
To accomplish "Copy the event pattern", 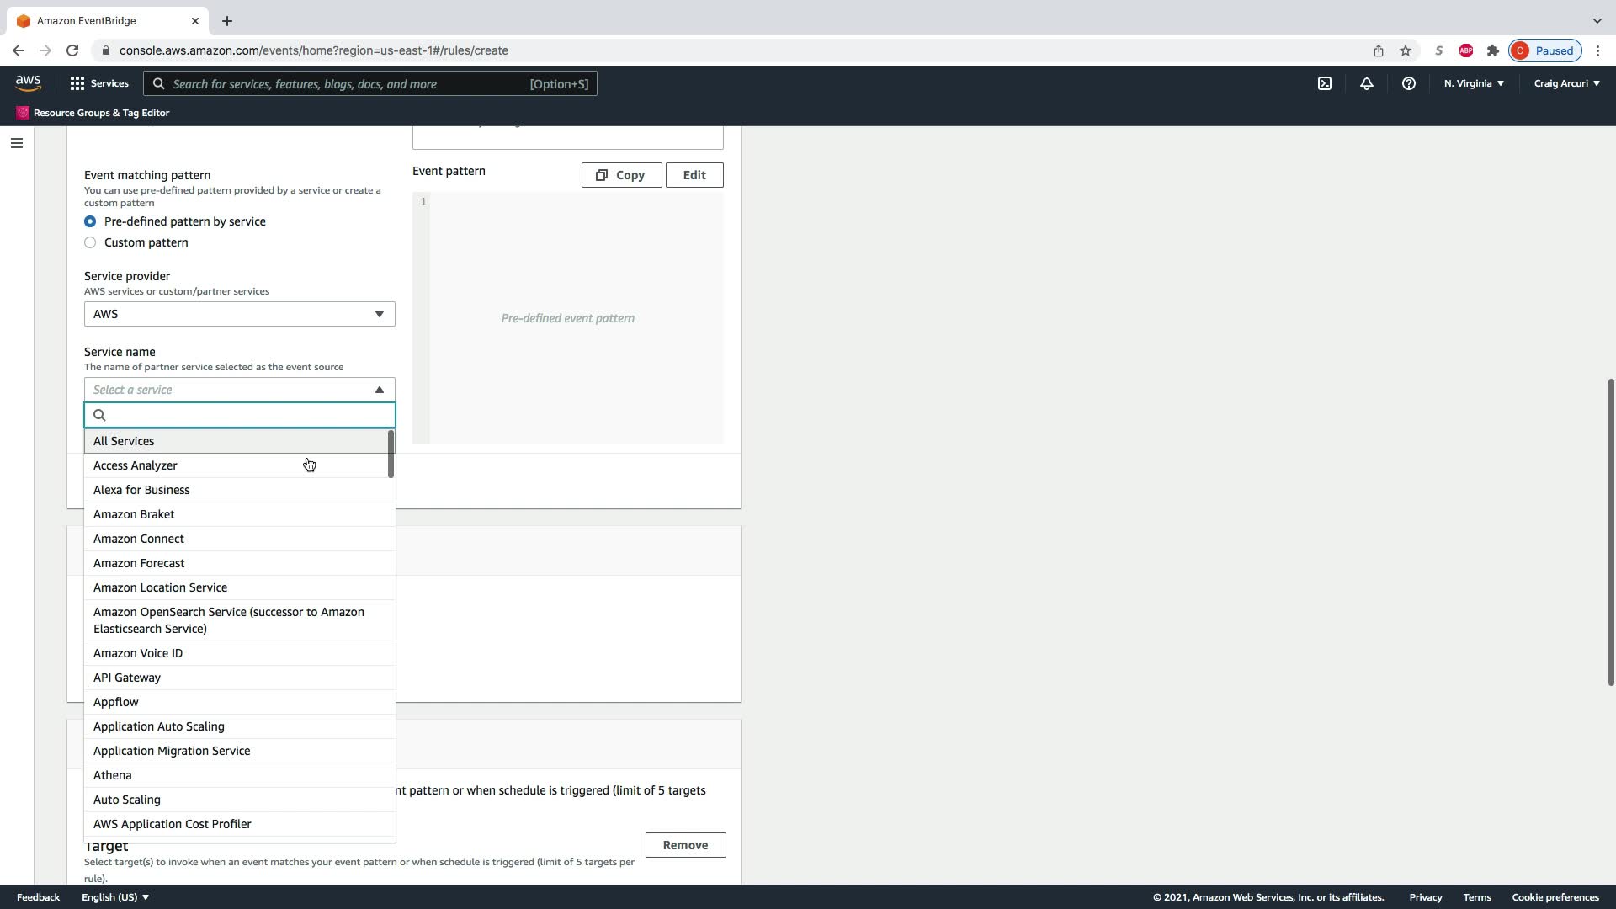I will pos(621,175).
